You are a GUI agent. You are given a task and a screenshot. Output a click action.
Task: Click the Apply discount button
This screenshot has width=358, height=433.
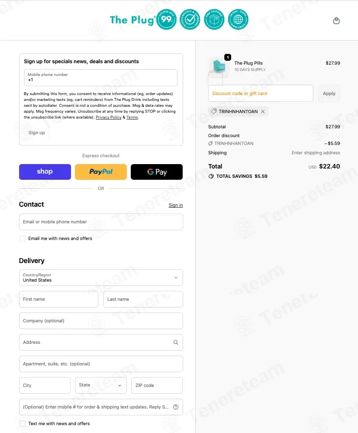(x=329, y=94)
